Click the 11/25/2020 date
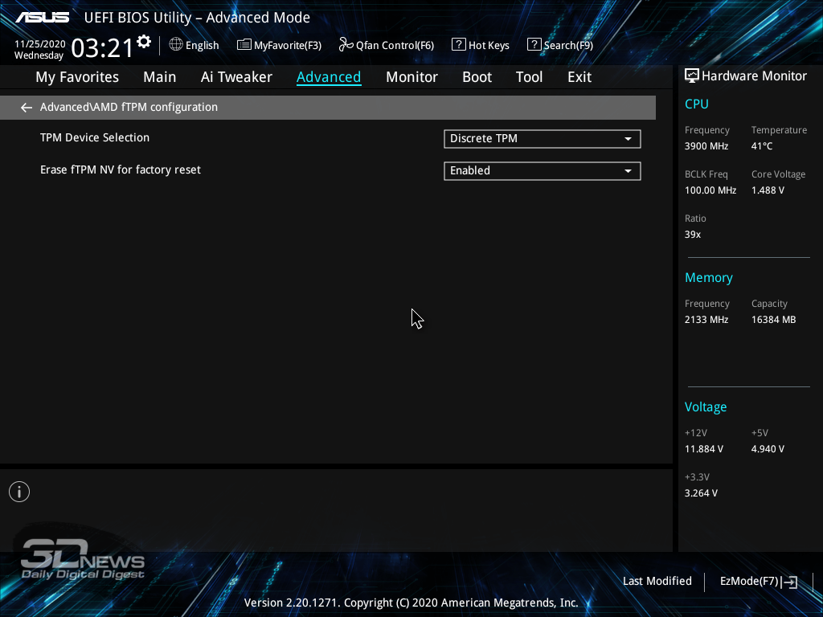 pos(40,44)
